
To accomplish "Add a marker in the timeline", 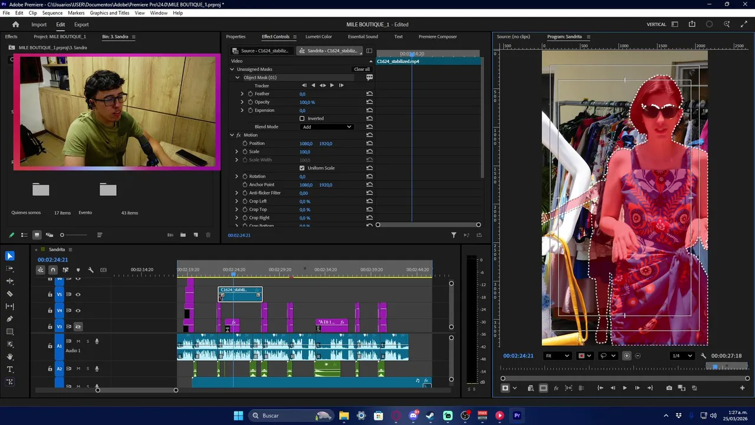I will pyautogui.click(x=78, y=270).
